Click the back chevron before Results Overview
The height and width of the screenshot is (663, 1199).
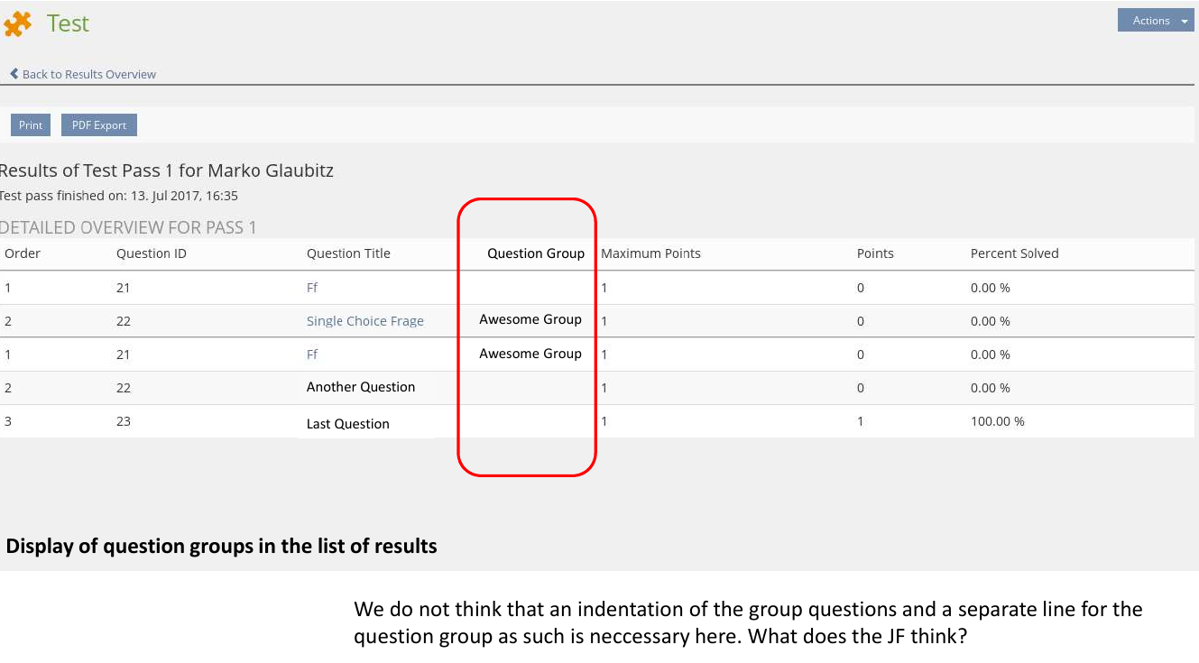coord(14,74)
